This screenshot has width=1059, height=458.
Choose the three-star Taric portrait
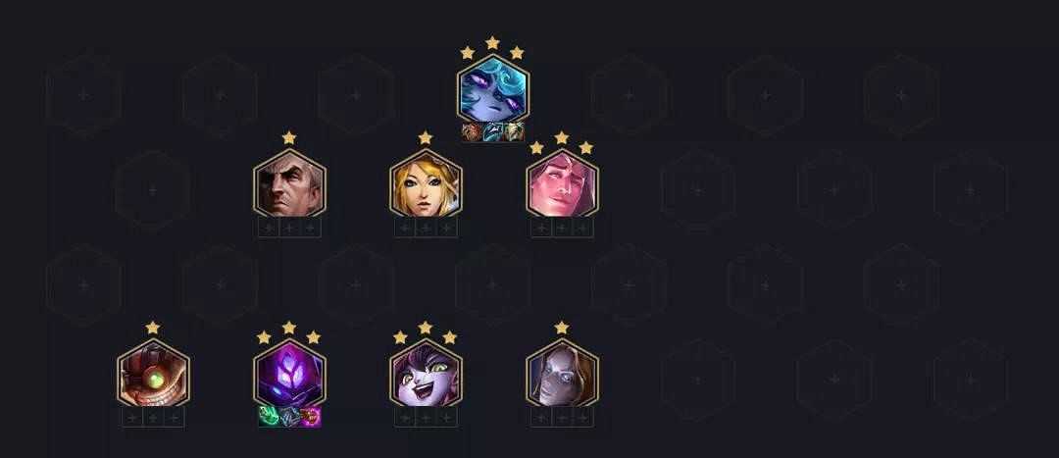(562, 183)
